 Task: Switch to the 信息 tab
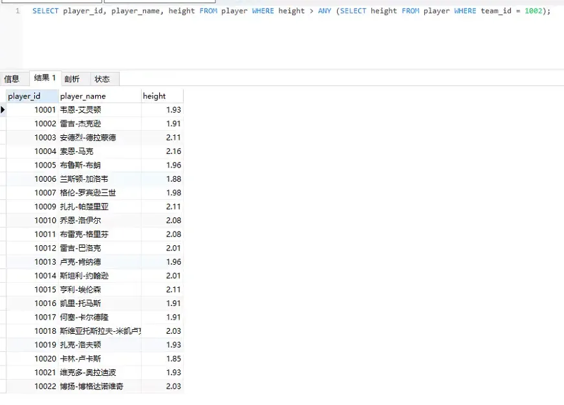13,79
